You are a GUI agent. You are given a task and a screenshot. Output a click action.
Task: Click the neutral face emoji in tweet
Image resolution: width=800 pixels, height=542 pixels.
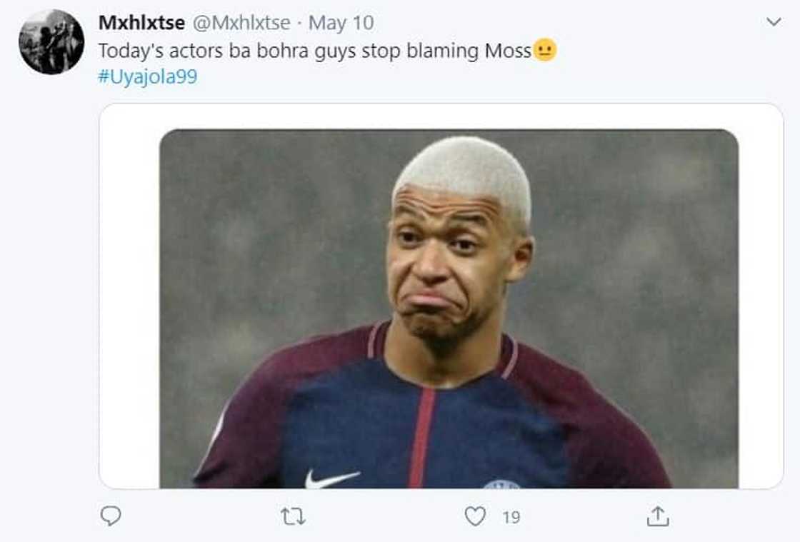point(545,51)
